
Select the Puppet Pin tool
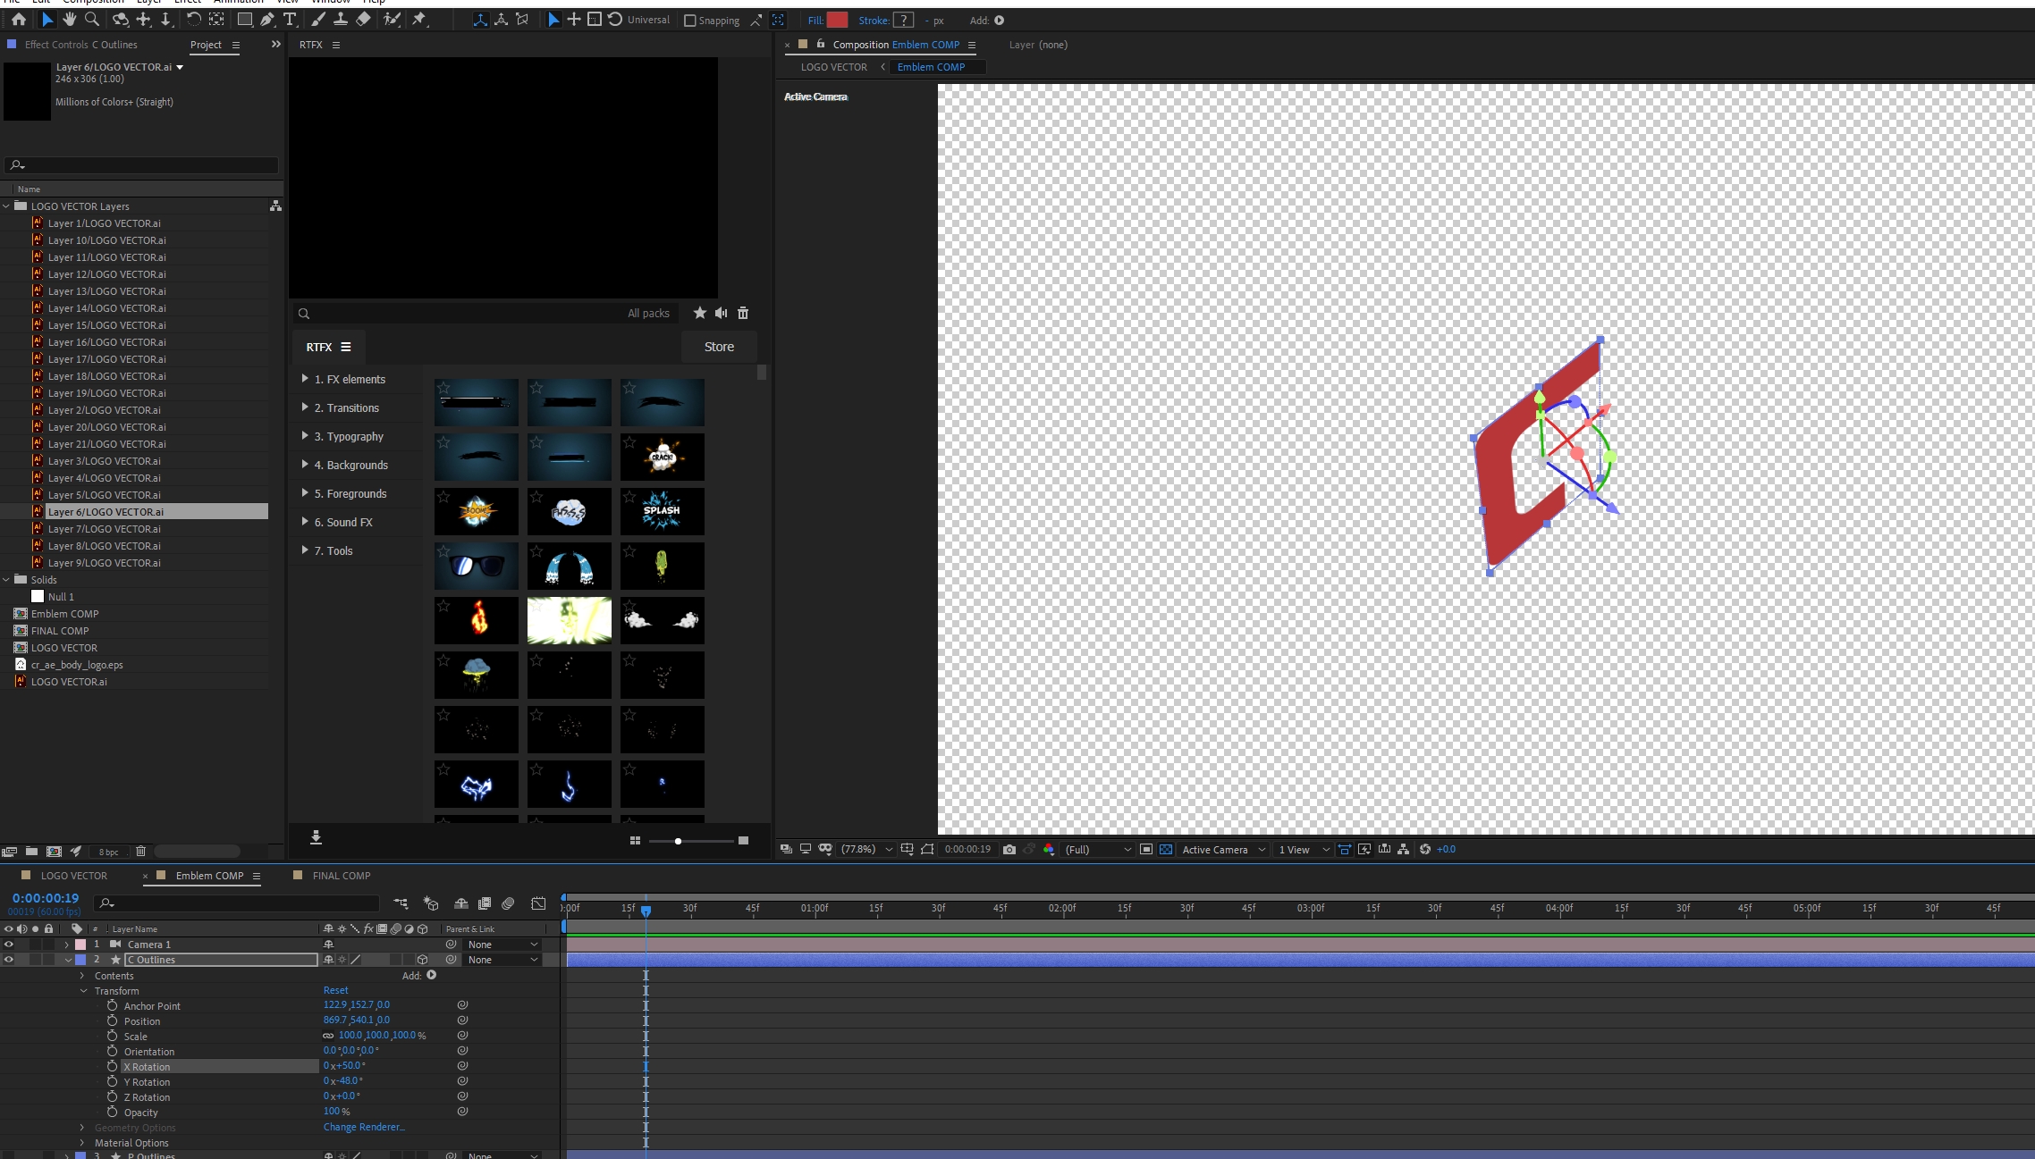pyautogui.click(x=418, y=20)
